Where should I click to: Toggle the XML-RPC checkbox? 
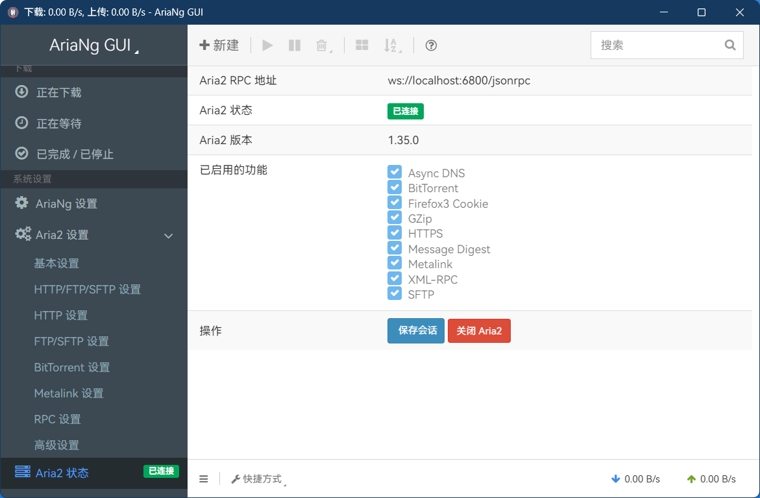point(395,278)
